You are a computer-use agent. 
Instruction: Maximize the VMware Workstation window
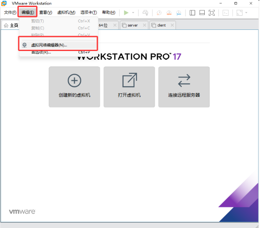coord(236,3)
